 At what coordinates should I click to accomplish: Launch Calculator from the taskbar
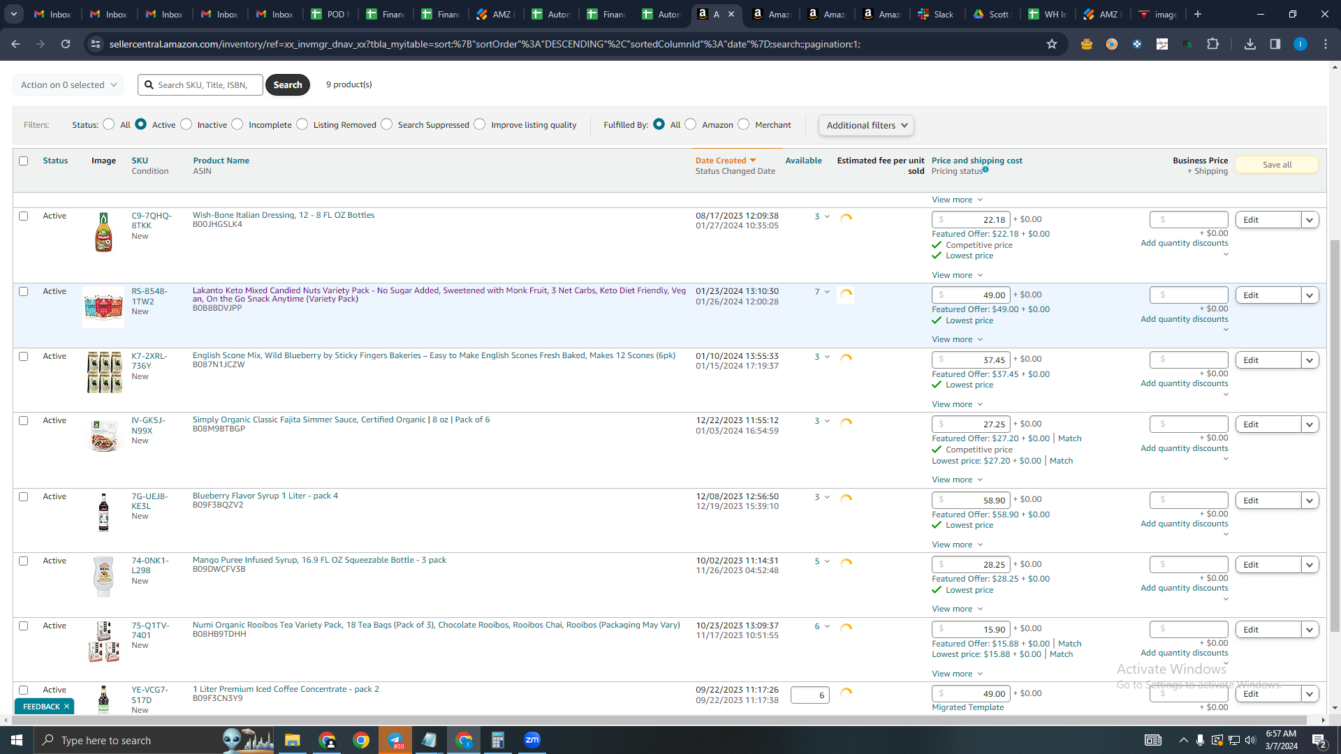(498, 740)
